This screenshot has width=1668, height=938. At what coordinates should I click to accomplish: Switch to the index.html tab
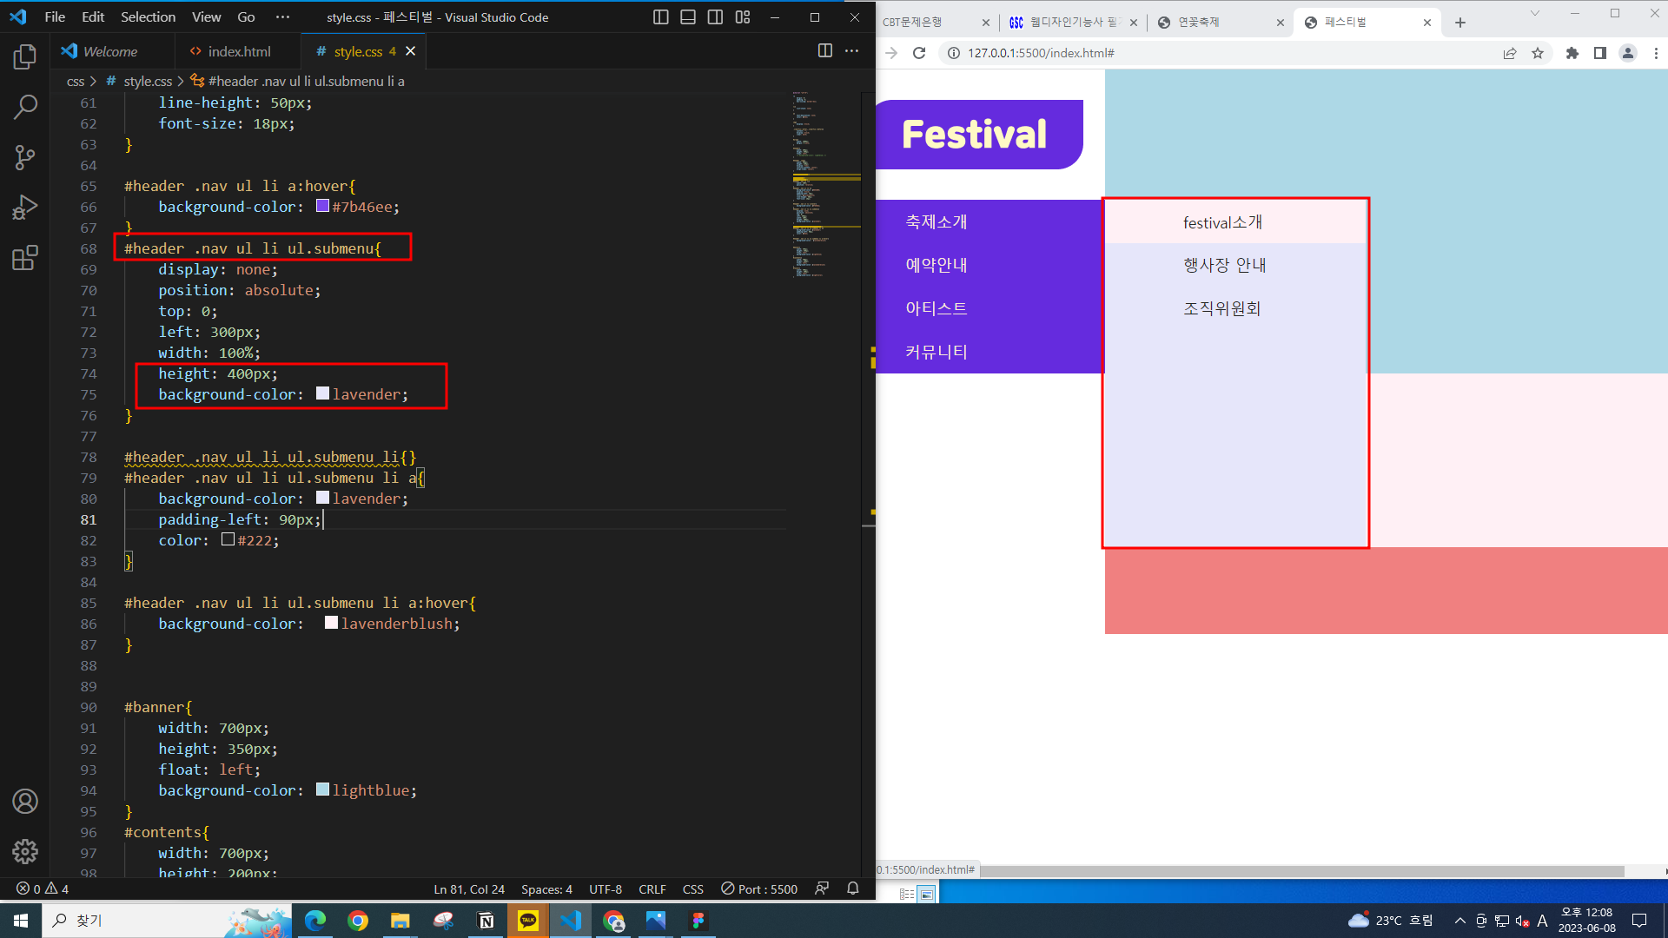[x=239, y=51]
